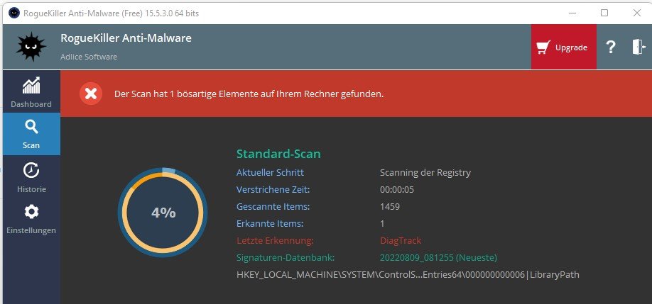
Task: Click scanned items count '1459'
Action: coord(390,206)
